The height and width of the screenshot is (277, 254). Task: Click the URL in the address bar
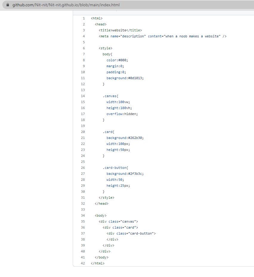[66, 5]
